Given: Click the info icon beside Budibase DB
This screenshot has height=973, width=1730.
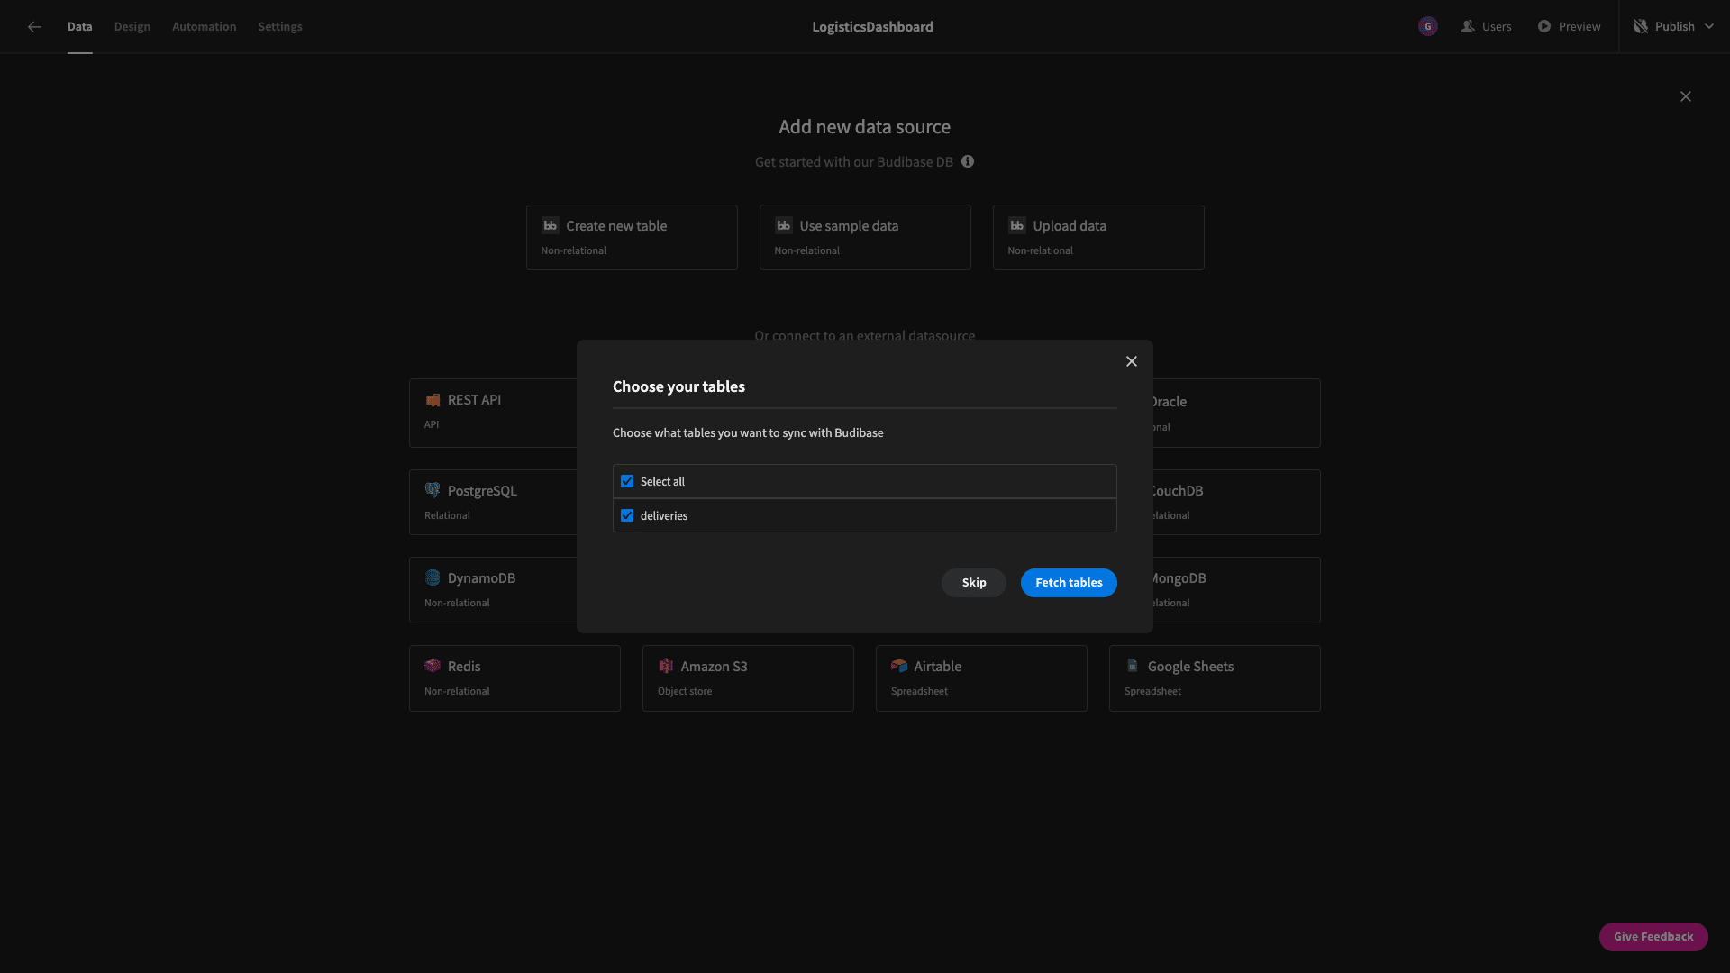Looking at the screenshot, I should tap(968, 162).
